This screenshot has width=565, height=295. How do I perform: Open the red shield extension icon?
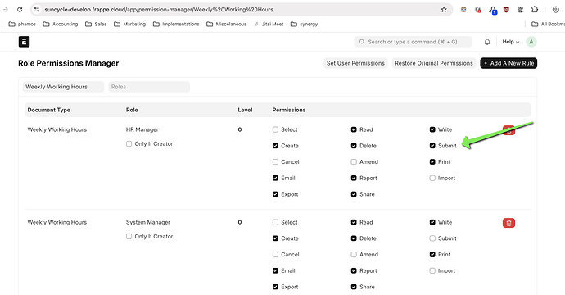coord(506,10)
